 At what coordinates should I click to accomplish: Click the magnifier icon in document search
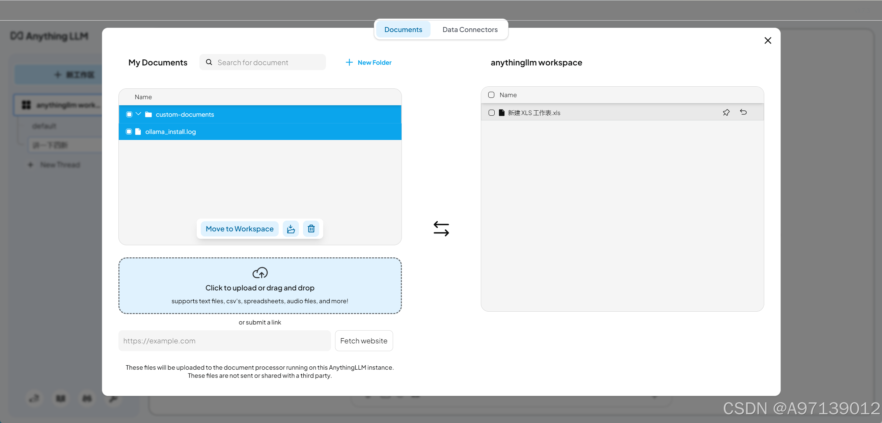pyautogui.click(x=209, y=62)
